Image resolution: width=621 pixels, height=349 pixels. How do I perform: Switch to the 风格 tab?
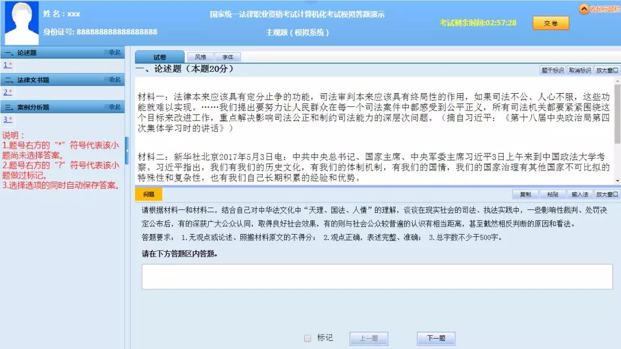[200, 57]
